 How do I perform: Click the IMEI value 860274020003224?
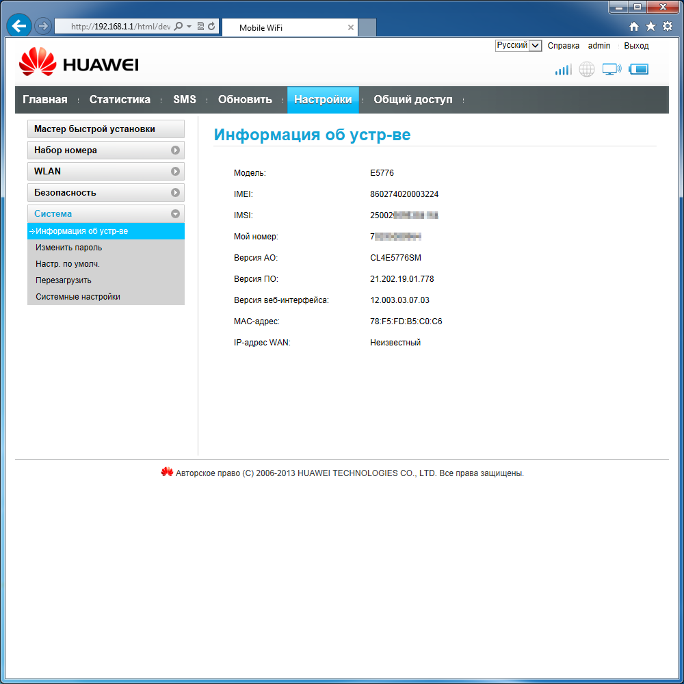tap(404, 194)
